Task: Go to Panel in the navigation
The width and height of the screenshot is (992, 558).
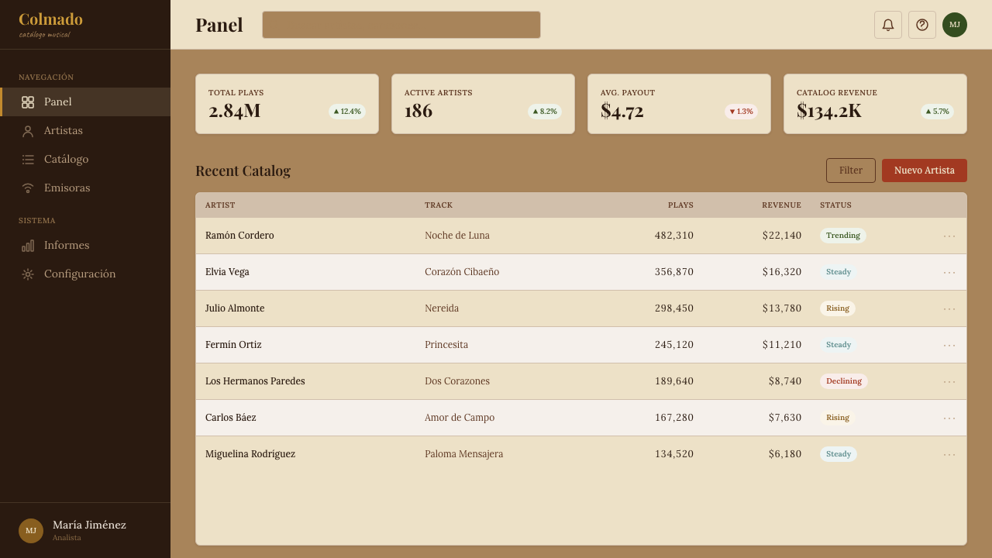Action: (x=85, y=102)
